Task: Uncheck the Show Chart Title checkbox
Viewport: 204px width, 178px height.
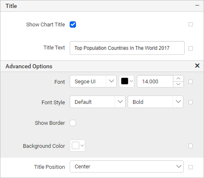Action: click(73, 25)
